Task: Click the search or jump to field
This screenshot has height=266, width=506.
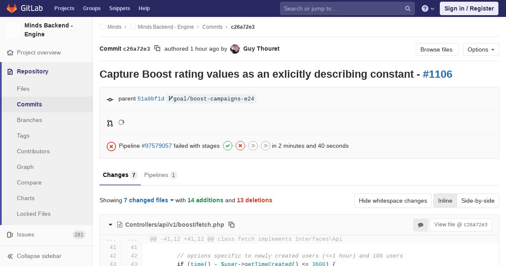Action: [x=344, y=8]
